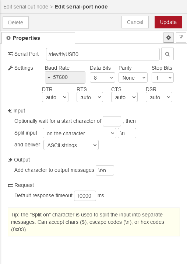Click the yellow Tip text box

[94, 222]
